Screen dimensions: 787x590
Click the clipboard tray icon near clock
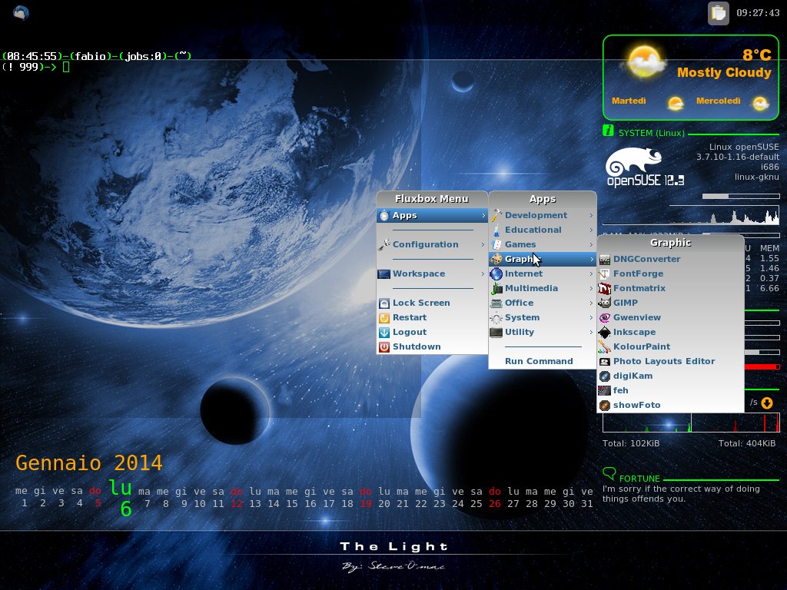pos(719,13)
